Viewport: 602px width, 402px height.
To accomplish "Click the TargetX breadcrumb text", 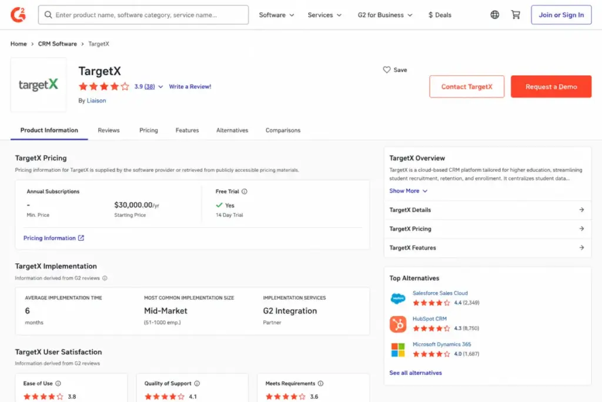I will (99, 44).
